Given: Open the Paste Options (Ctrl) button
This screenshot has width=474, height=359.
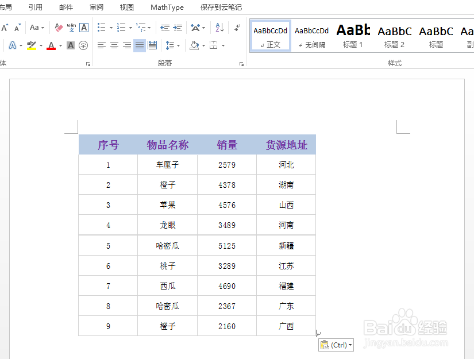Looking at the screenshot, I should tap(336, 345).
